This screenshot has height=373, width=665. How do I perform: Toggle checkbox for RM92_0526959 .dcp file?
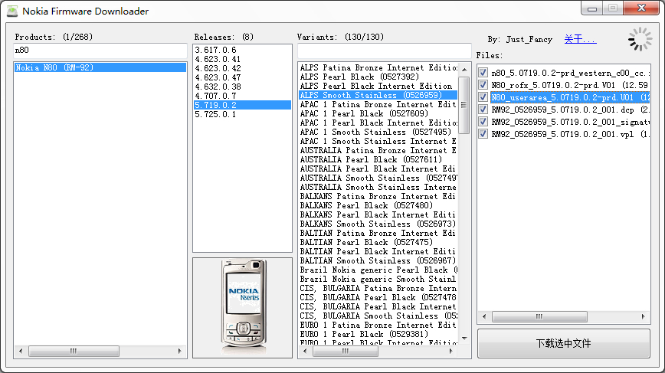tap(483, 110)
